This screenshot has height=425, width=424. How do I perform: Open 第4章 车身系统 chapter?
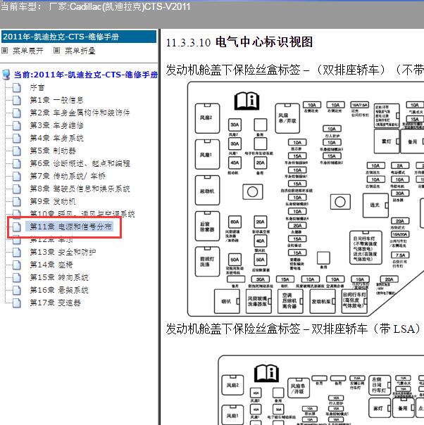(56, 138)
